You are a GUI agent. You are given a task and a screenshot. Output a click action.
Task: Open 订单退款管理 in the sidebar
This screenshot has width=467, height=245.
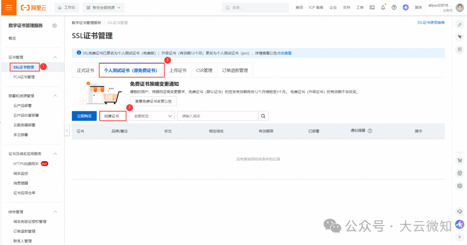pos(24,231)
